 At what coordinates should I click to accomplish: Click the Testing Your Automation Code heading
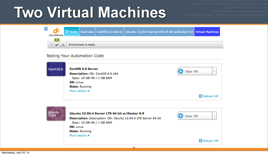(75, 56)
